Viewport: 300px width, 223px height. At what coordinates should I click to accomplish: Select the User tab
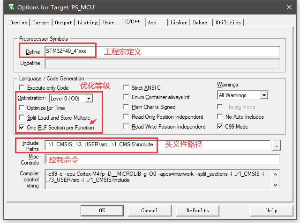pos(108,22)
